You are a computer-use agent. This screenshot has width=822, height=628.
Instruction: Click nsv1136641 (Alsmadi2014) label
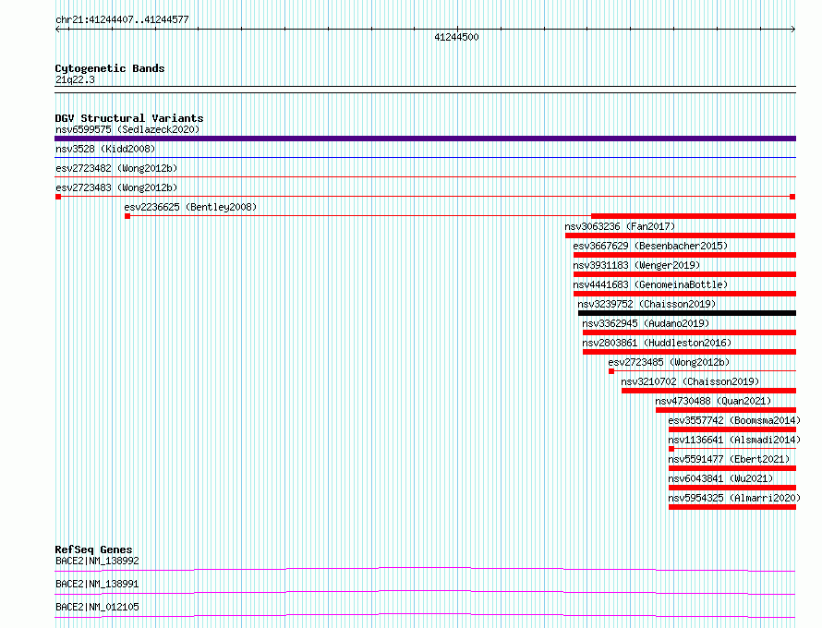coord(734,440)
